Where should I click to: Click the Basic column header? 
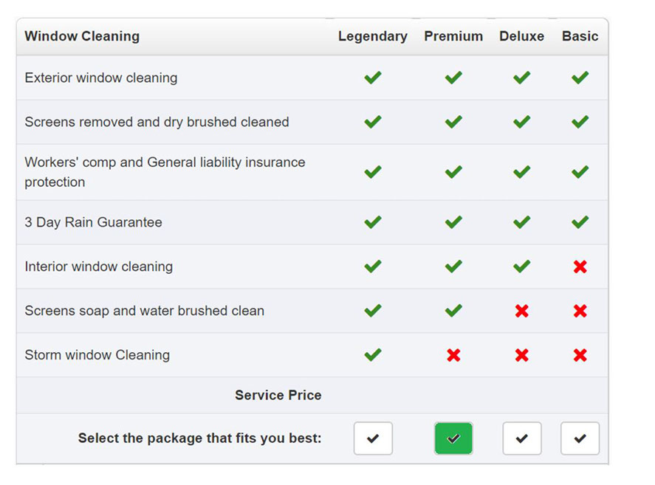580,36
